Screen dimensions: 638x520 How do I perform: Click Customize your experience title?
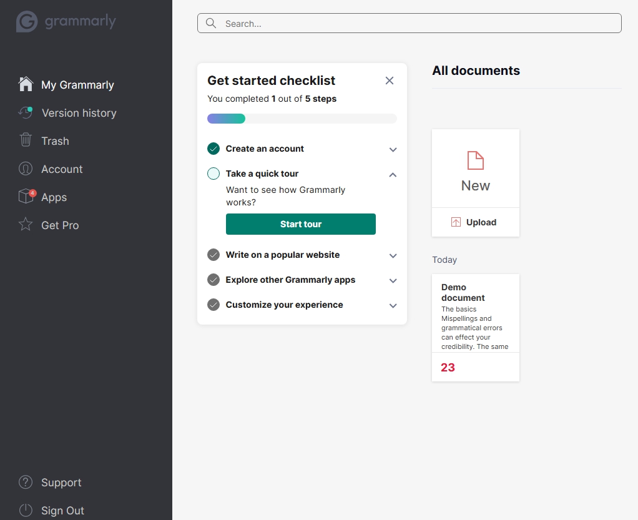pyautogui.click(x=284, y=305)
